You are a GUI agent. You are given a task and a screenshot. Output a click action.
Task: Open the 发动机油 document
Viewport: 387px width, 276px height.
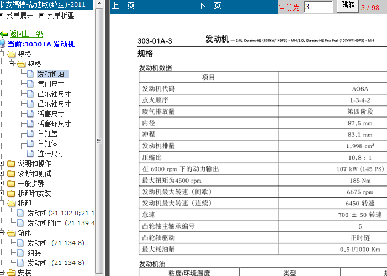[51, 74]
